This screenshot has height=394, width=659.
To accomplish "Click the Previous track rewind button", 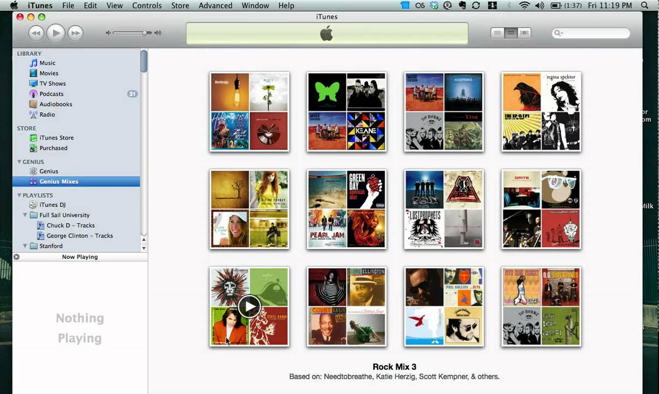I will pos(36,33).
